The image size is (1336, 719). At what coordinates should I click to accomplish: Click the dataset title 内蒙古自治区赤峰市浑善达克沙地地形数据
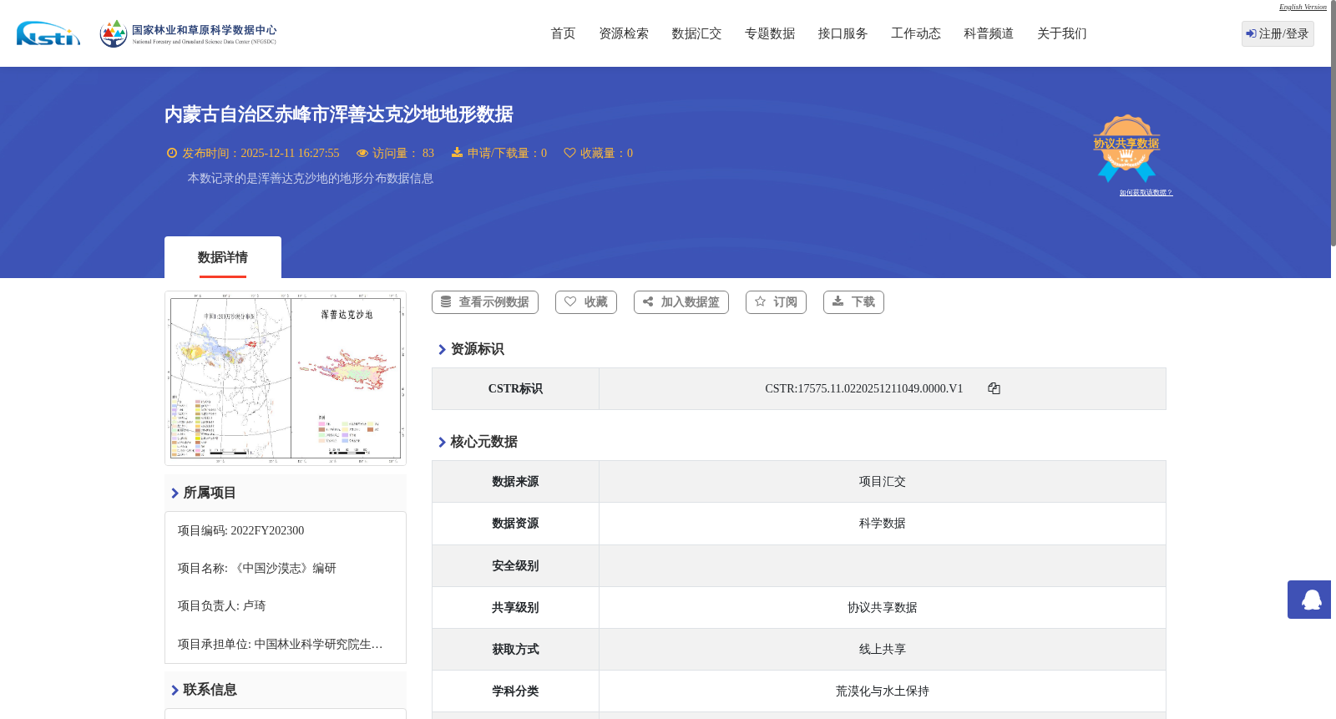point(338,114)
